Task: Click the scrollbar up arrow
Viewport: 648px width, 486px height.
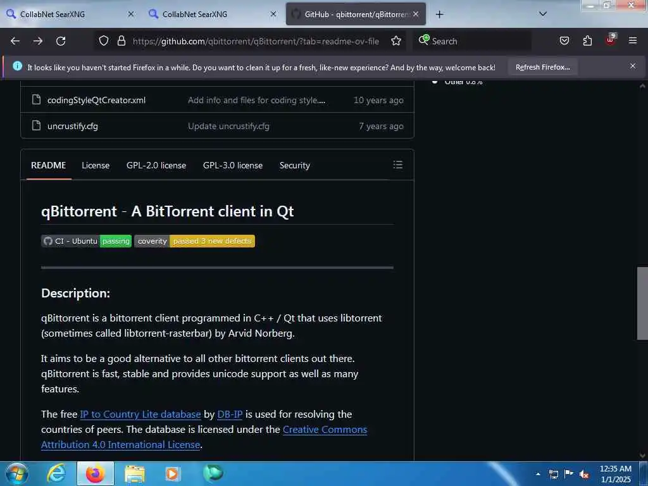Action: point(642,86)
